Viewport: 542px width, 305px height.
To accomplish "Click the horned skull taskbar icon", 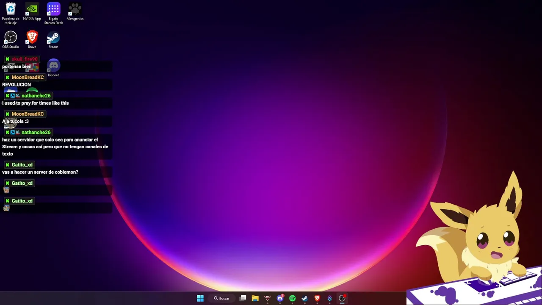I will click(268, 298).
